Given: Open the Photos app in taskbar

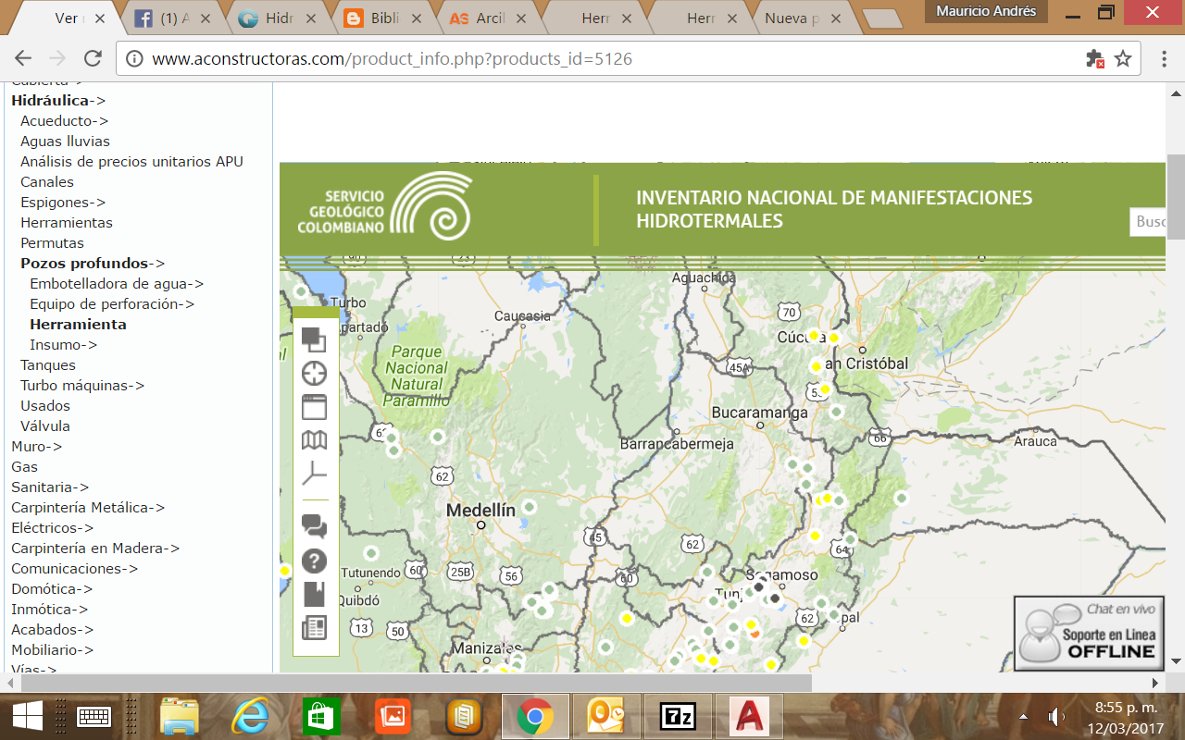Looking at the screenshot, I should [x=393, y=716].
